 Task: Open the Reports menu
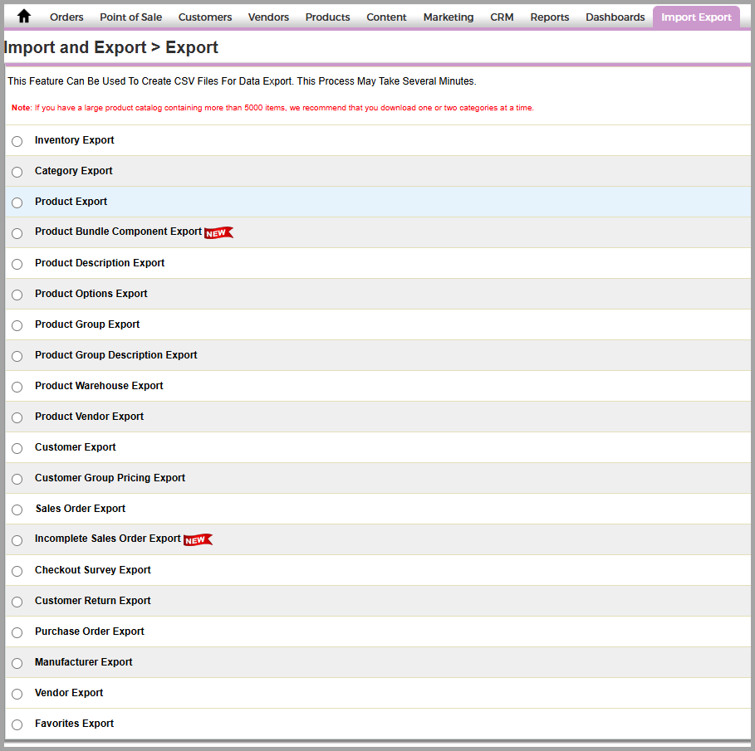550,17
